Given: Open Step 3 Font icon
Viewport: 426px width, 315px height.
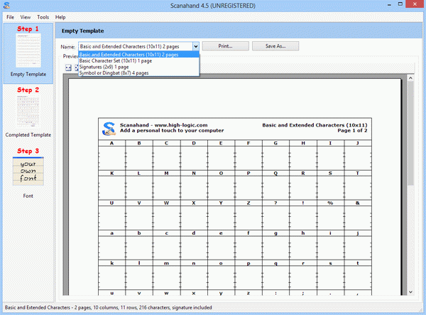Looking at the screenshot, I should pos(28,171).
